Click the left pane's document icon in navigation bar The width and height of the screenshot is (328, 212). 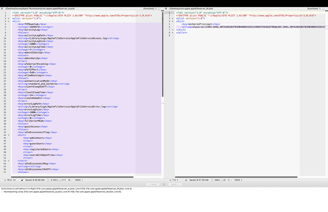pos(159,9)
